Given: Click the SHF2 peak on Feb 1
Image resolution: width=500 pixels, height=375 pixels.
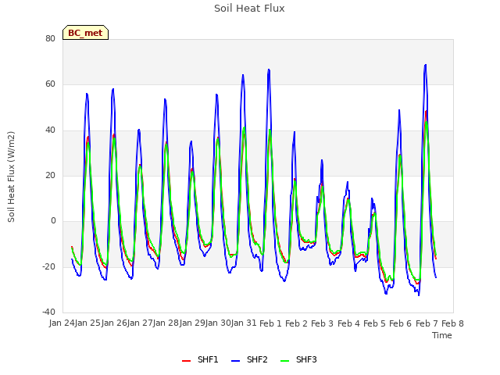Looking at the screenshot, I should pyautogui.click(x=269, y=70).
